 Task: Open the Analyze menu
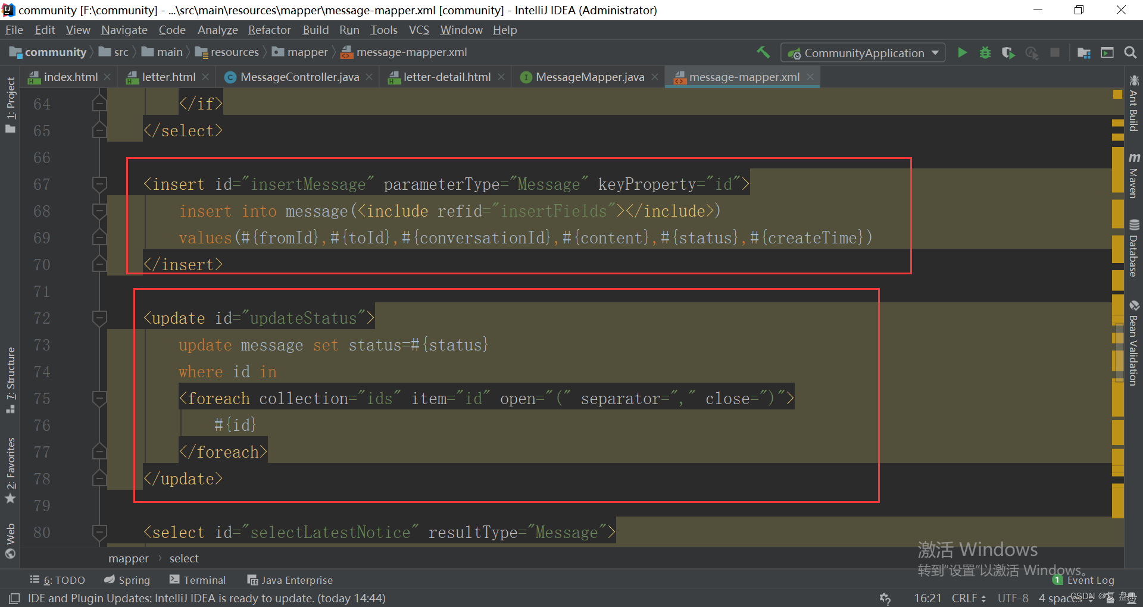click(217, 30)
